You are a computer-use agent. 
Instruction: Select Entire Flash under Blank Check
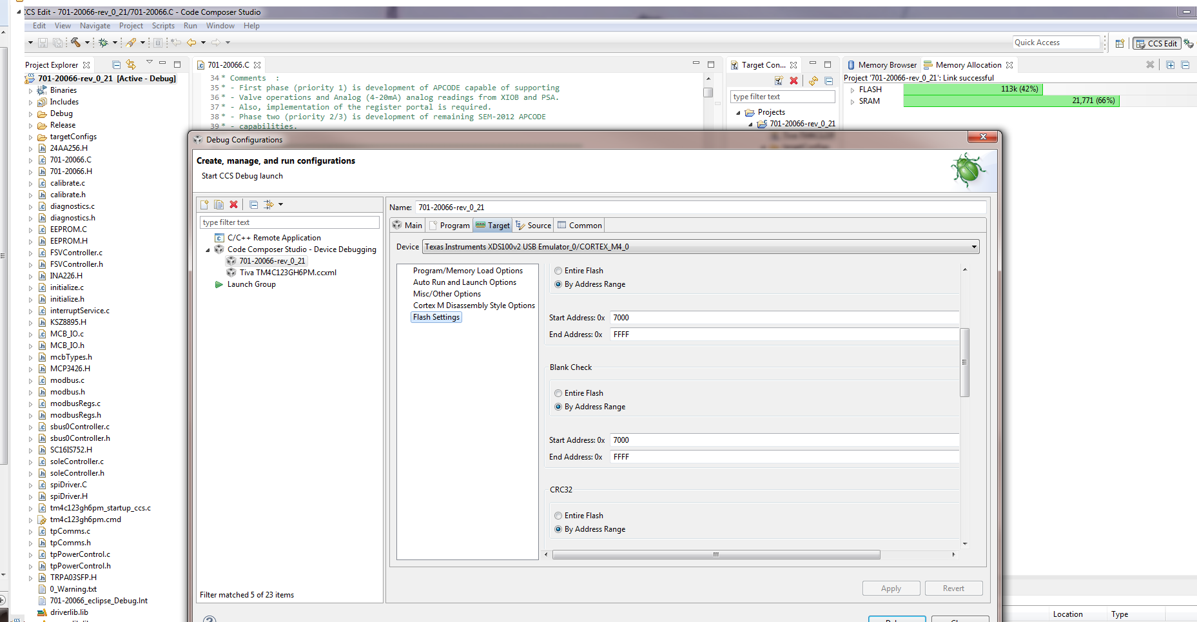pos(558,393)
